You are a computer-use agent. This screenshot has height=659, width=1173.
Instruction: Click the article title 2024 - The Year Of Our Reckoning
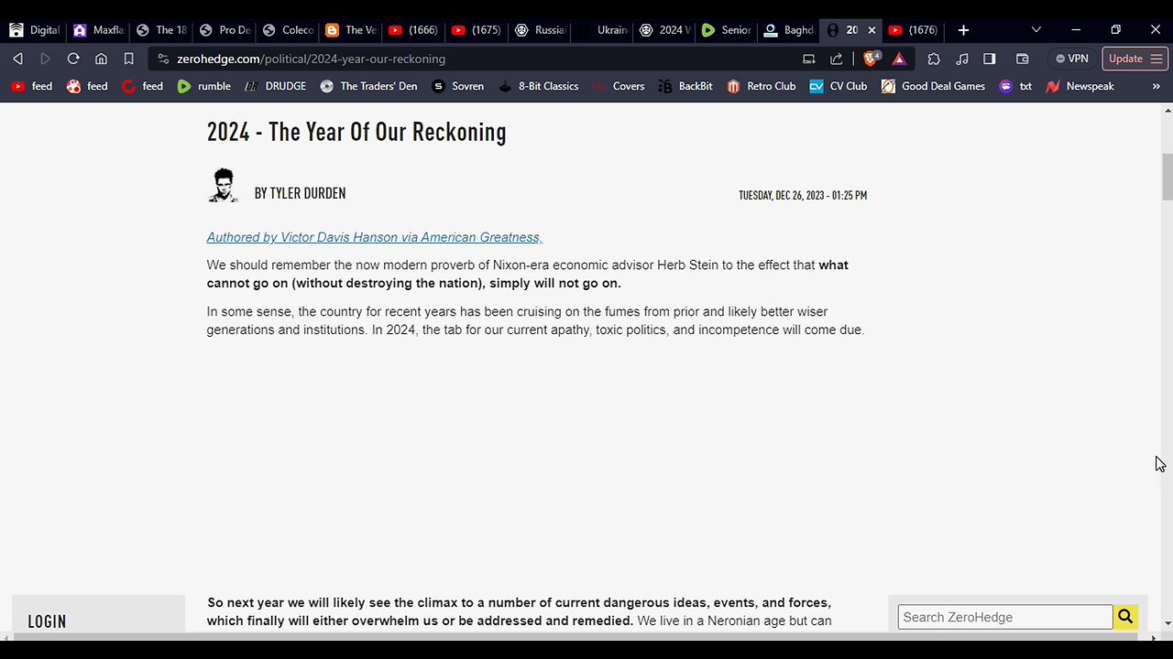[356, 132]
